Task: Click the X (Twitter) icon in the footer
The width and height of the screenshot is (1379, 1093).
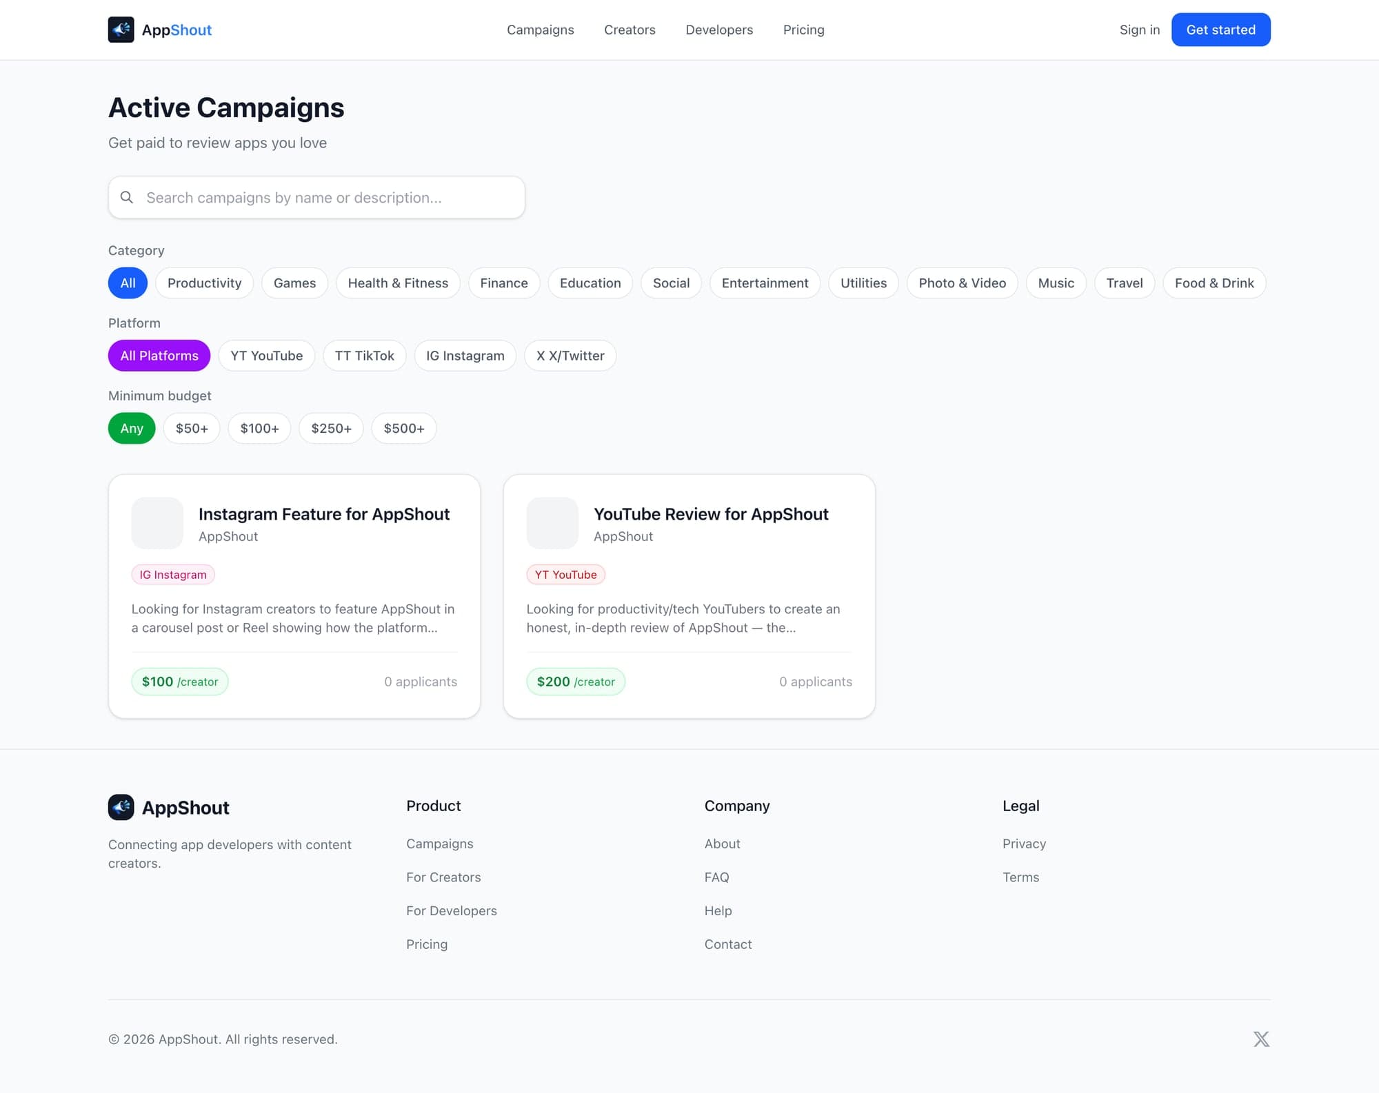Action: tap(1261, 1039)
